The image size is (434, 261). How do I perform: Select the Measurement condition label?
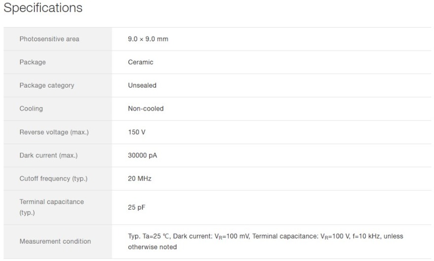tap(55, 241)
